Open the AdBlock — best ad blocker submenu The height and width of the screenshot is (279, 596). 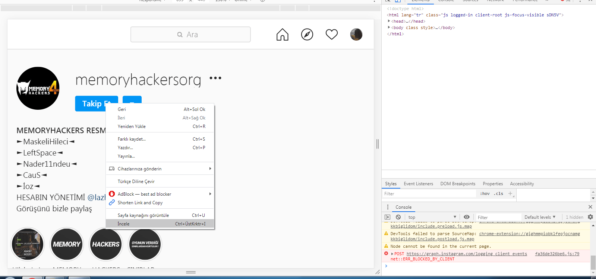(x=160, y=194)
